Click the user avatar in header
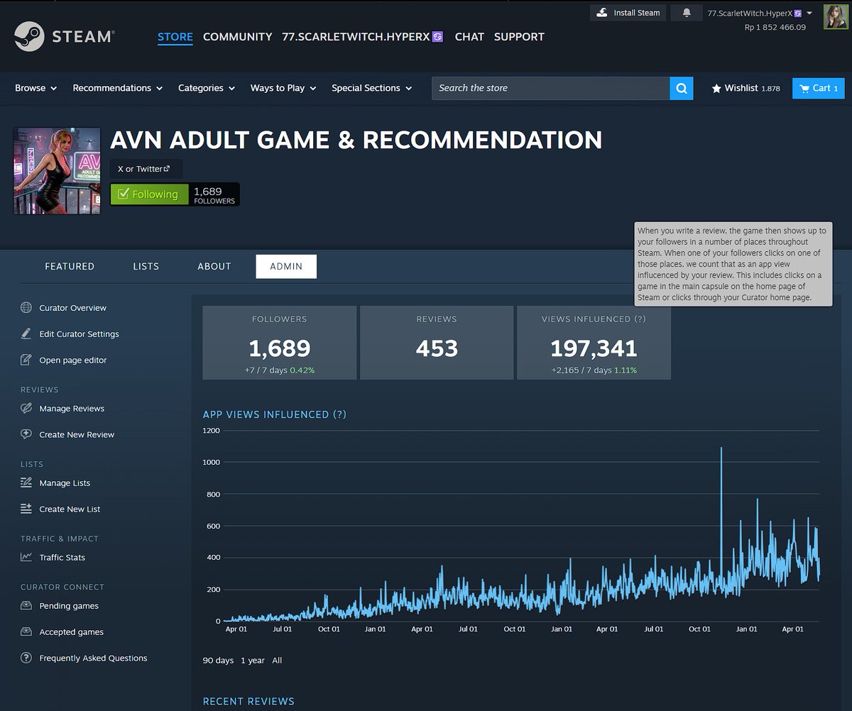 pos(836,16)
